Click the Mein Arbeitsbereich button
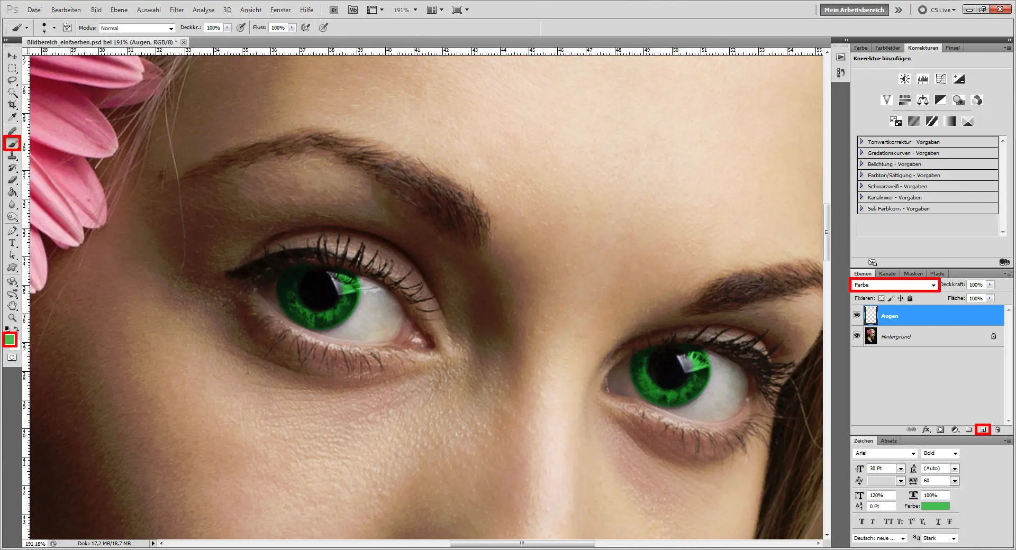 pos(854,10)
